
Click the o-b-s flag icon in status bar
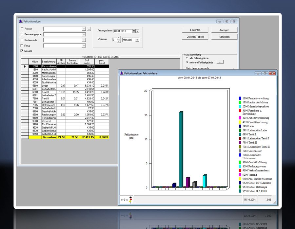coord(131,199)
